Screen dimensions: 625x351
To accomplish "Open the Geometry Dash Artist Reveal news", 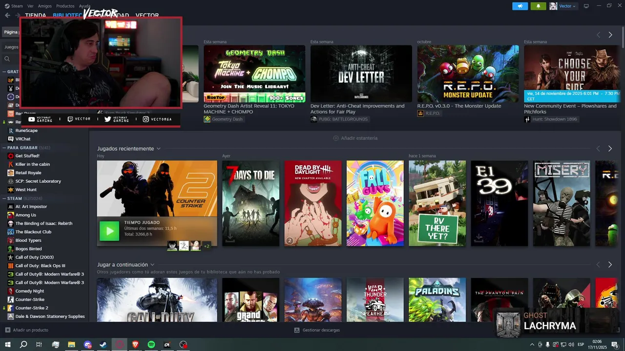I will (x=254, y=74).
